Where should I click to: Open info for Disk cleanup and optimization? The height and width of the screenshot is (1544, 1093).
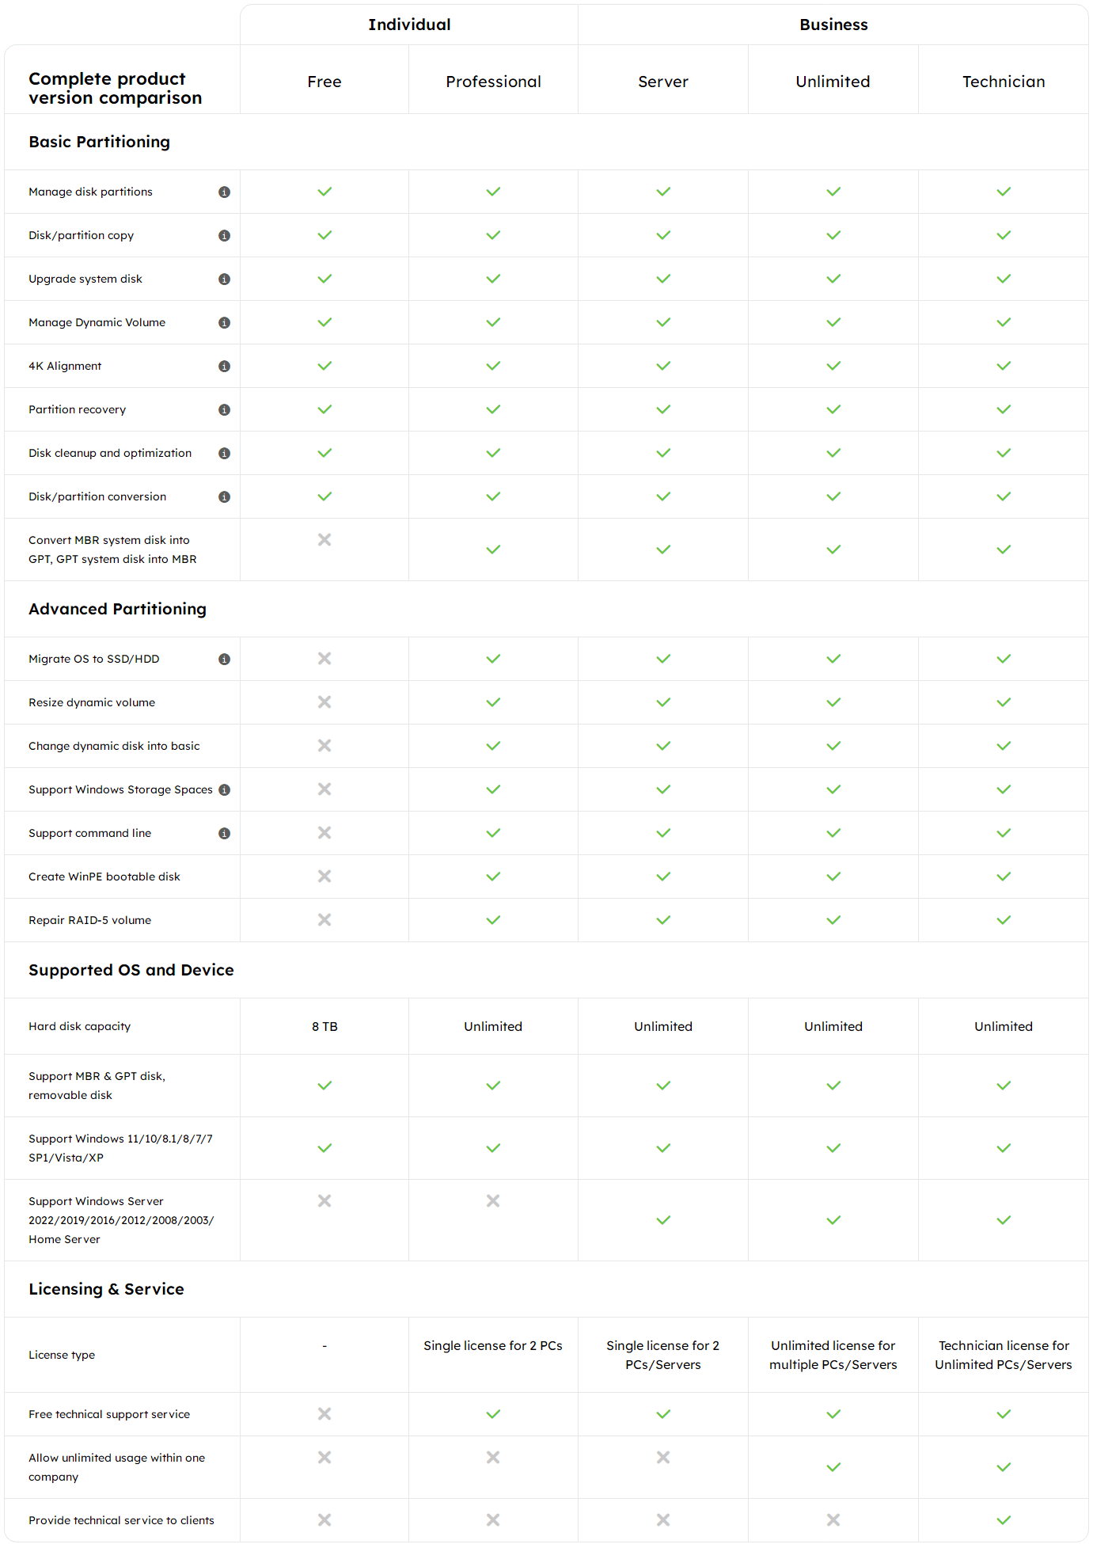click(224, 454)
